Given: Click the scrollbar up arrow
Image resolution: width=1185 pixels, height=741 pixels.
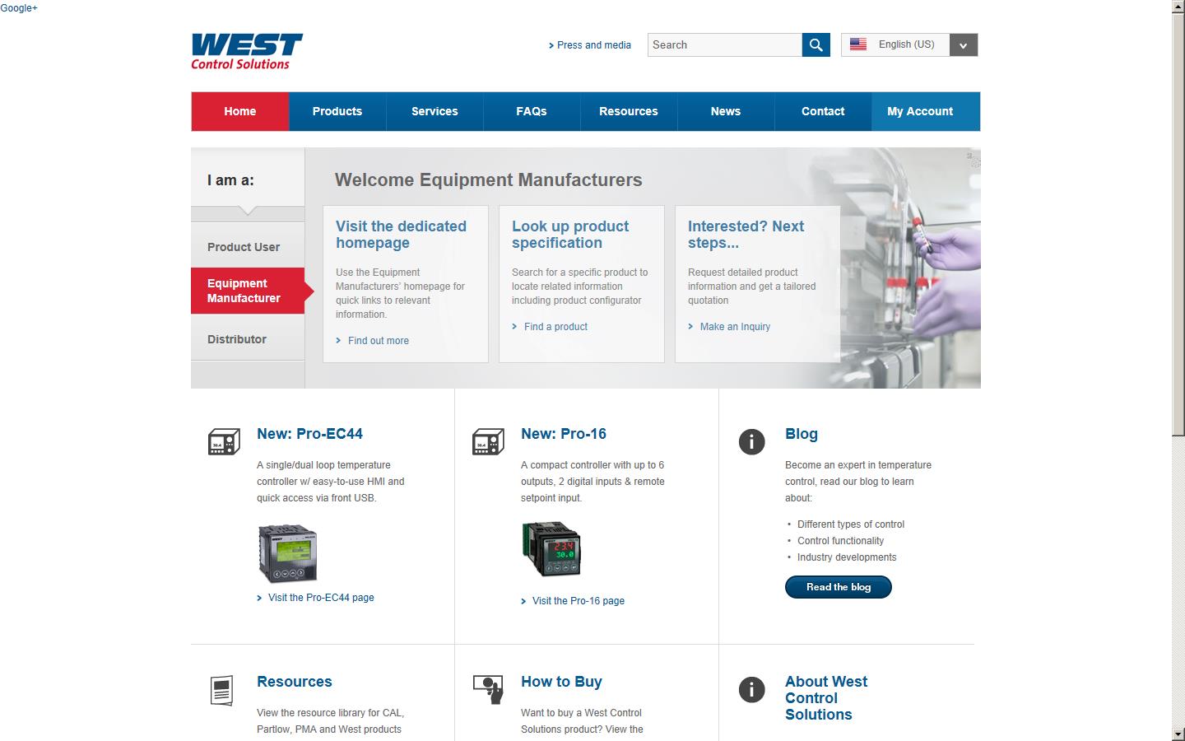Looking at the screenshot, I should tap(1178, 7).
